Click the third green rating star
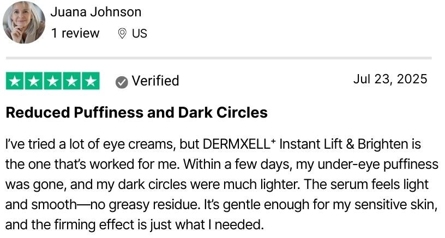 pos(53,81)
